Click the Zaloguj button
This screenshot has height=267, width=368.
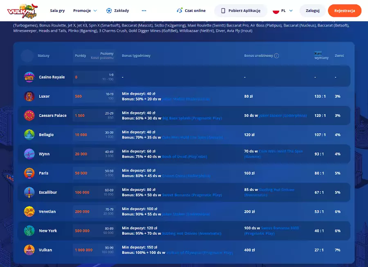[312, 11]
